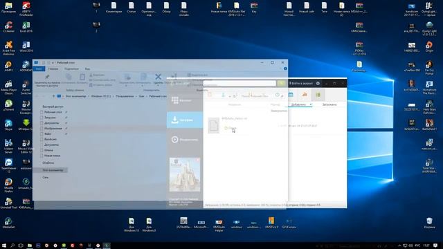The width and height of the screenshot is (443, 249).
Task: Open Mozilla Firefox desktop icon
Action: 8,185
